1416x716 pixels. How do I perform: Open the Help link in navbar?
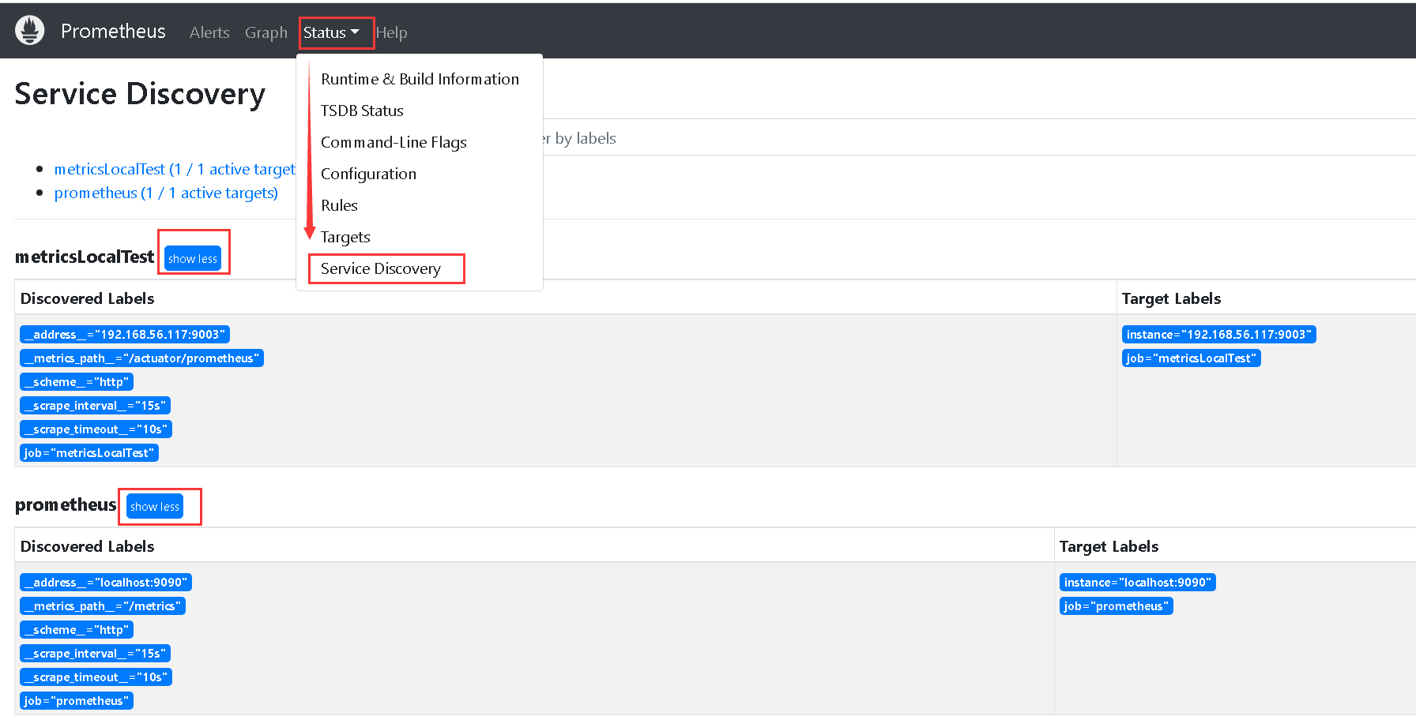(x=392, y=32)
